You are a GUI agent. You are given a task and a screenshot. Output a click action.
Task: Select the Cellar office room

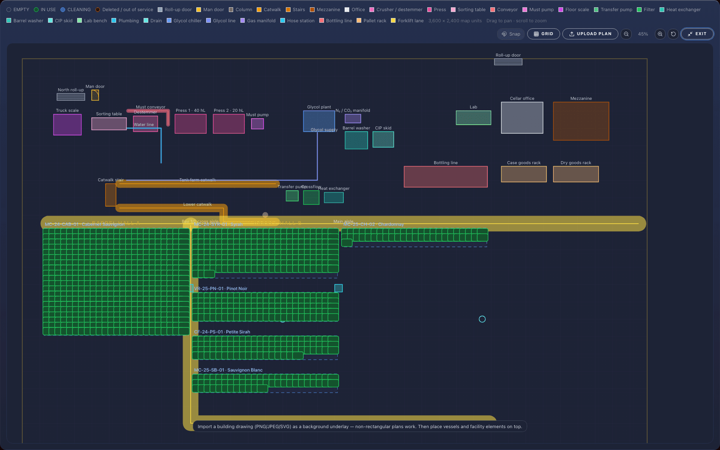point(522,117)
